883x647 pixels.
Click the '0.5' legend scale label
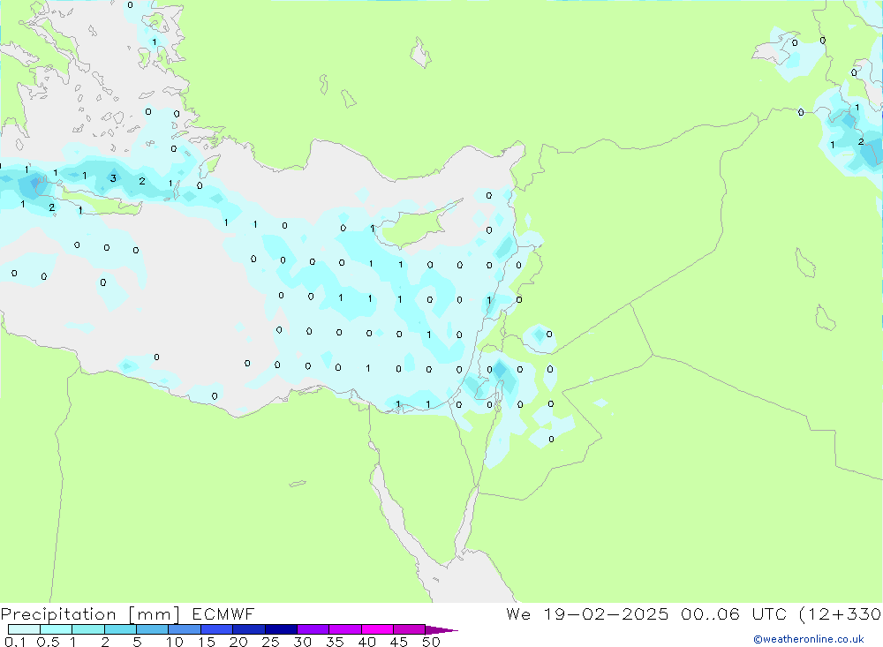click(48, 642)
